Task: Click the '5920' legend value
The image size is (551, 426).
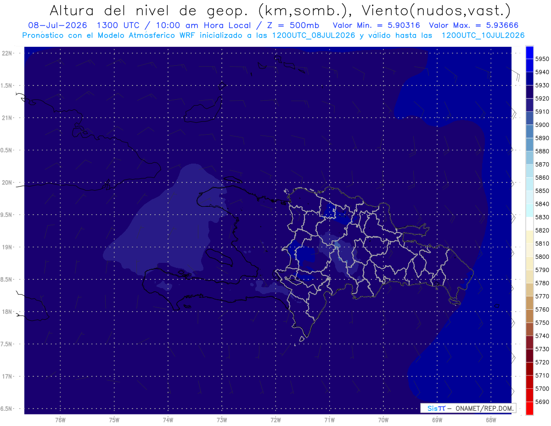Action: coord(542,98)
